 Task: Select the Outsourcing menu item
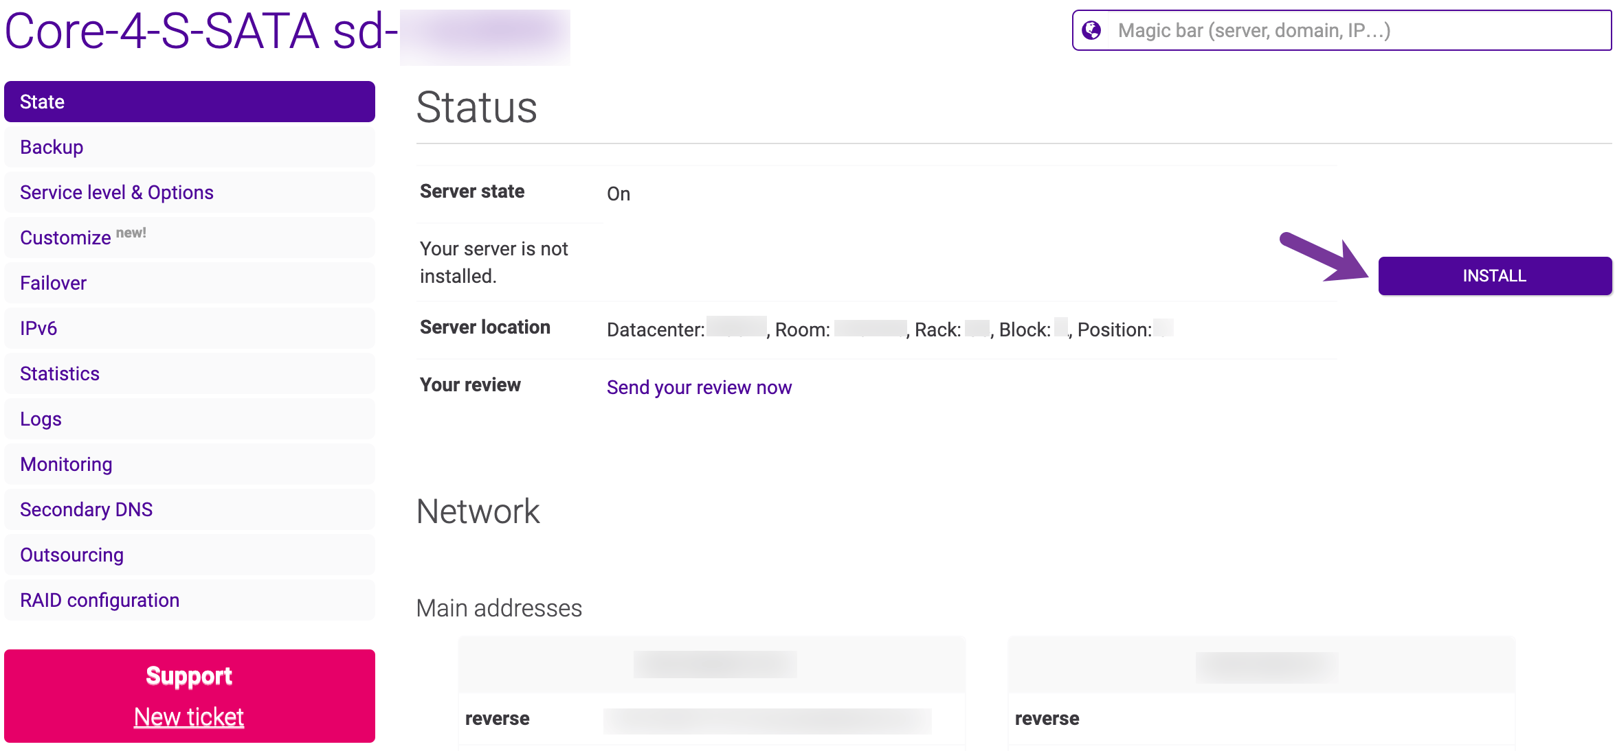[x=190, y=555]
